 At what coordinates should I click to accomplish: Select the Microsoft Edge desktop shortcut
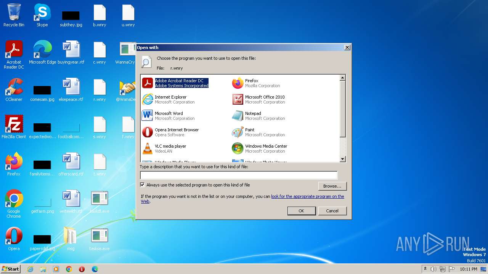point(42,53)
